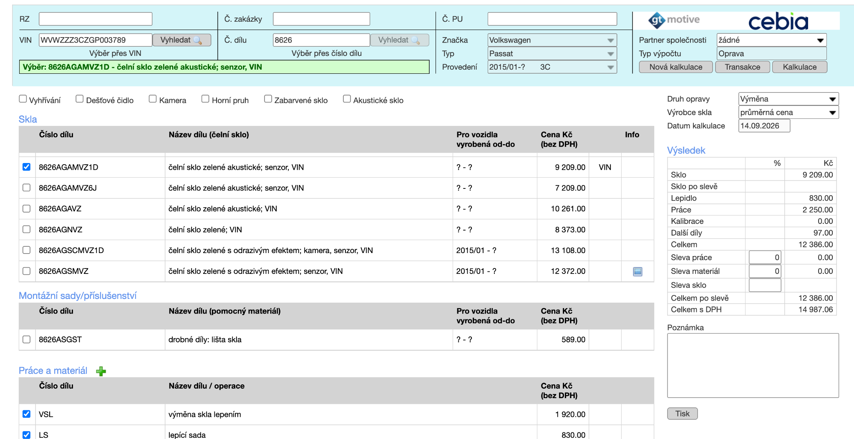Check the Kamera option
Viewport: 854px width, 439px height.
153,99
